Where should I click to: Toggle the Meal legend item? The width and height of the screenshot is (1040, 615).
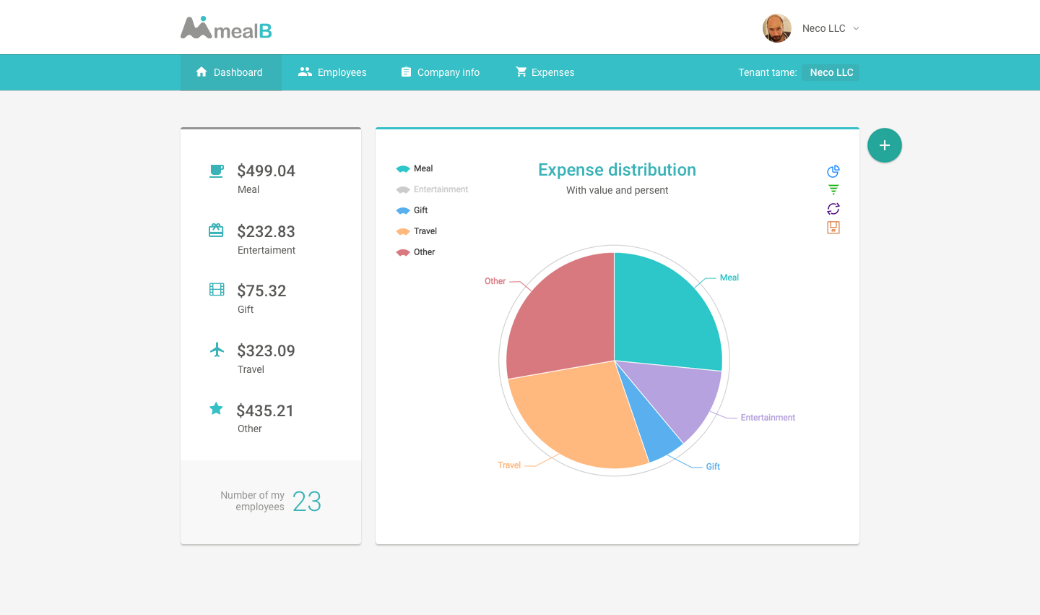click(415, 168)
